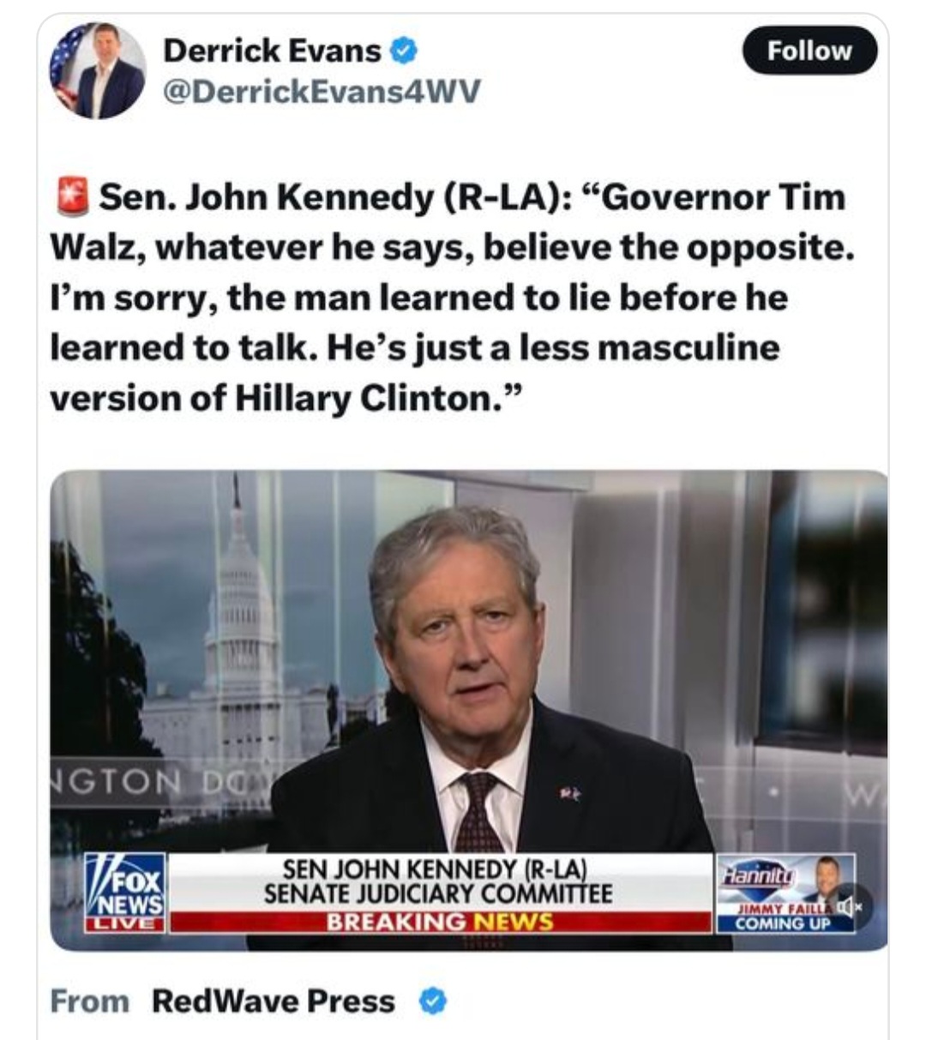Open the @DerrickEvans4WV handle link
Image resolution: width=926 pixels, height=1040 pixels.
[x=322, y=90]
